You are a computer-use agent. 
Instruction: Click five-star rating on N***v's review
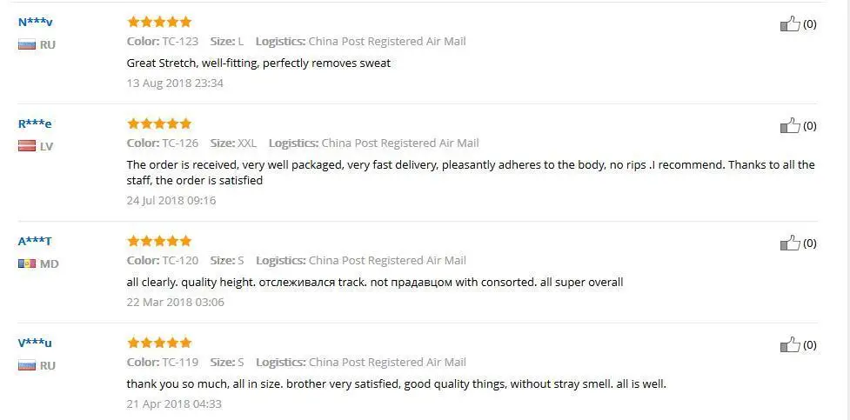[x=159, y=22]
